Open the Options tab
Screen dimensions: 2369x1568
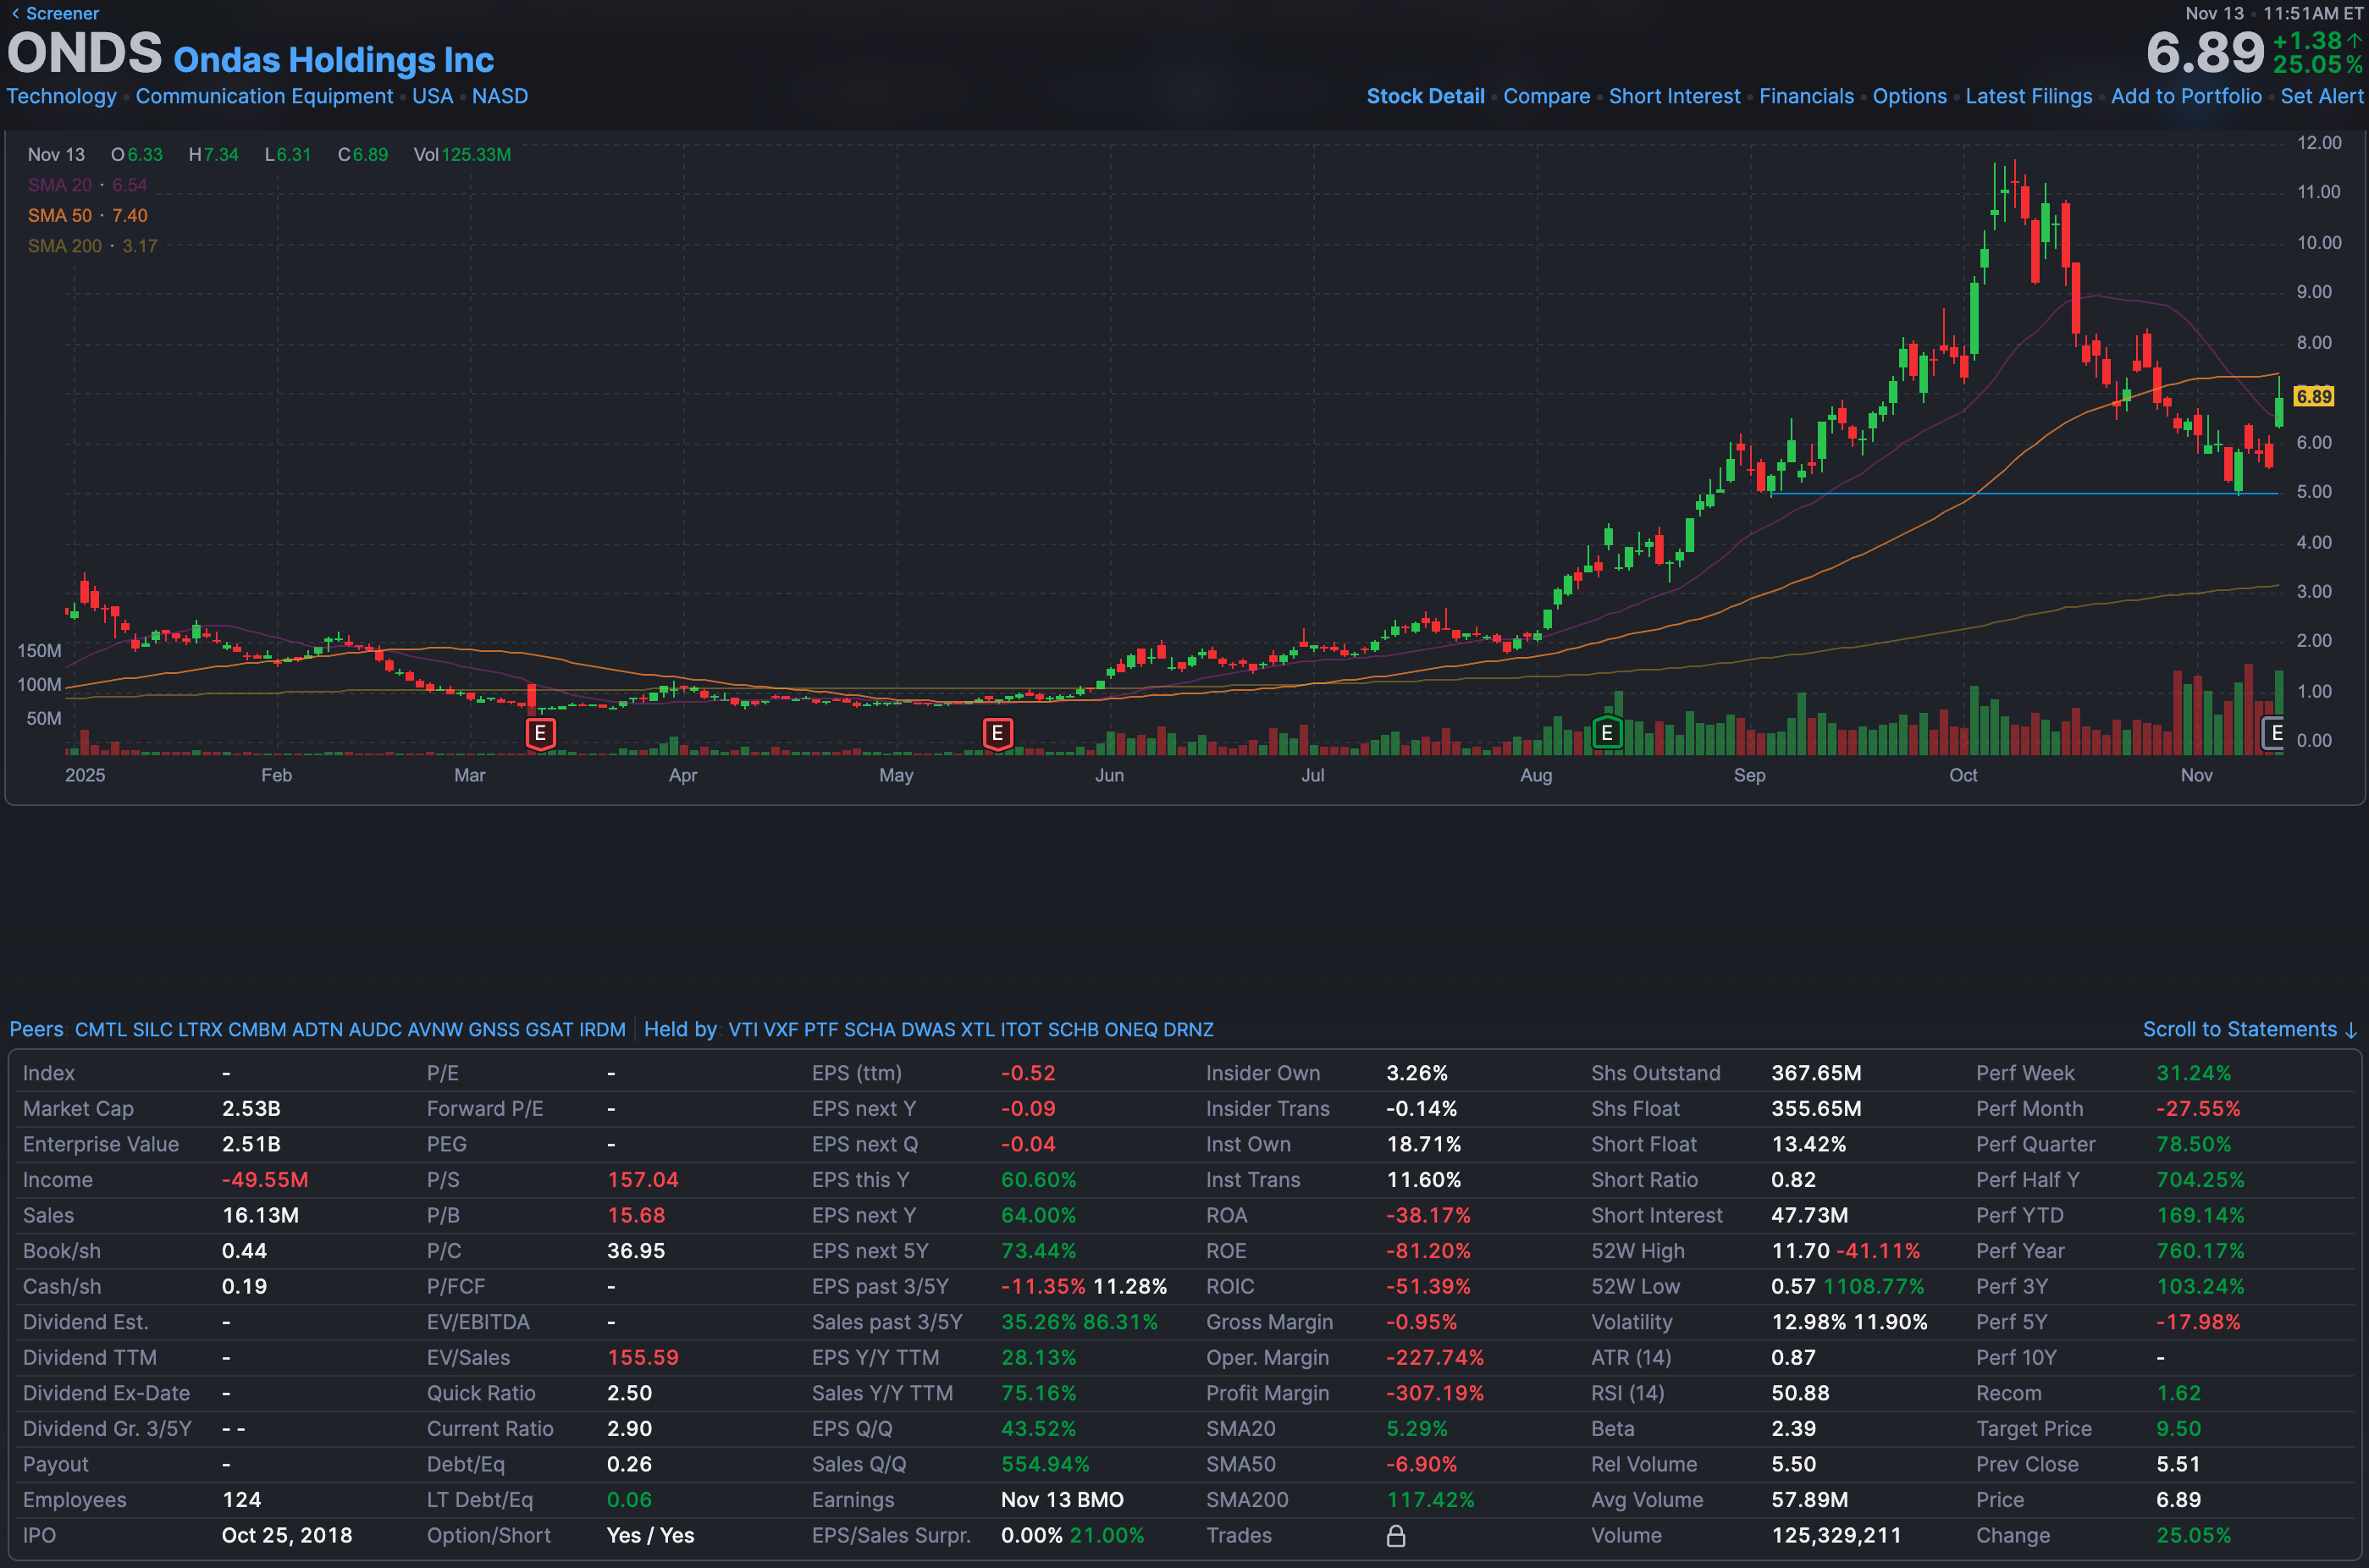click(x=1909, y=96)
